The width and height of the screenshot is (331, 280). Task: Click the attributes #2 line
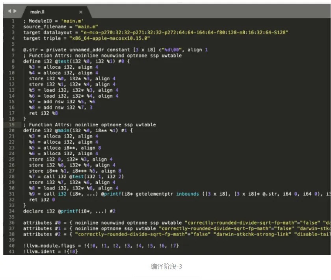177,234
